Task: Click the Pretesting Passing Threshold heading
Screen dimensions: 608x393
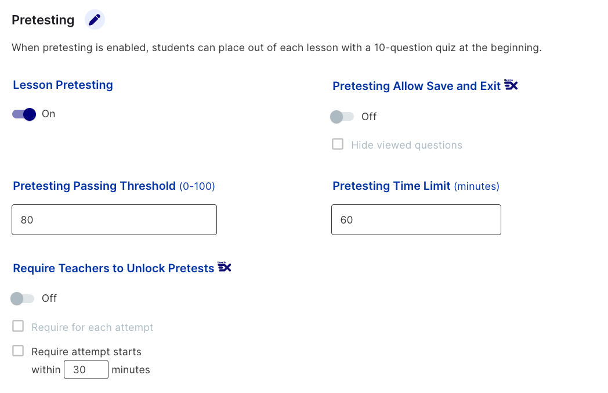Action: coord(94,186)
